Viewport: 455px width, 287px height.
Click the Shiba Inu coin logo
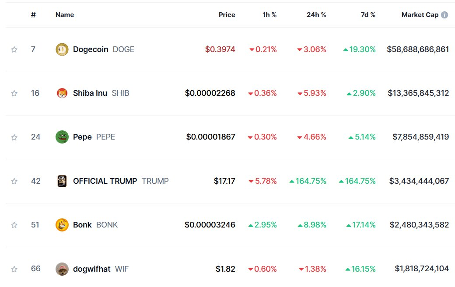pos(62,93)
